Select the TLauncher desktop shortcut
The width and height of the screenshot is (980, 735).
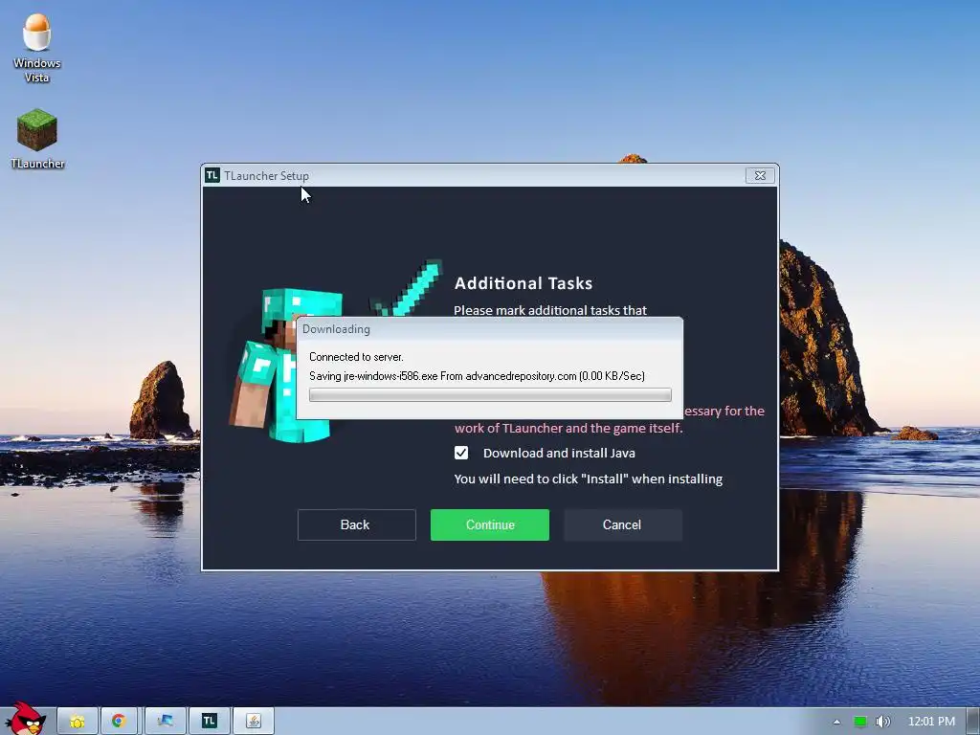(37, 139)
